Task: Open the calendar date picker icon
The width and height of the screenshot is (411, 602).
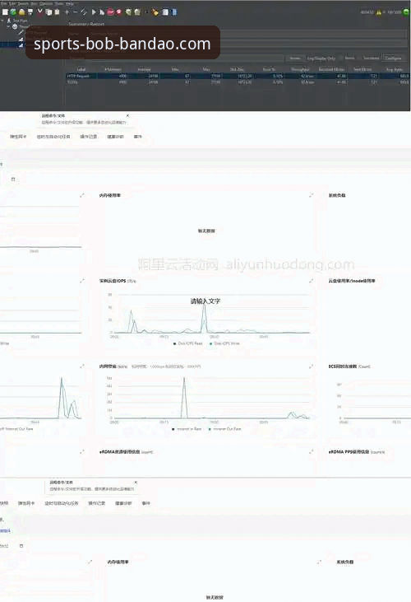Action: click(13, 180)
